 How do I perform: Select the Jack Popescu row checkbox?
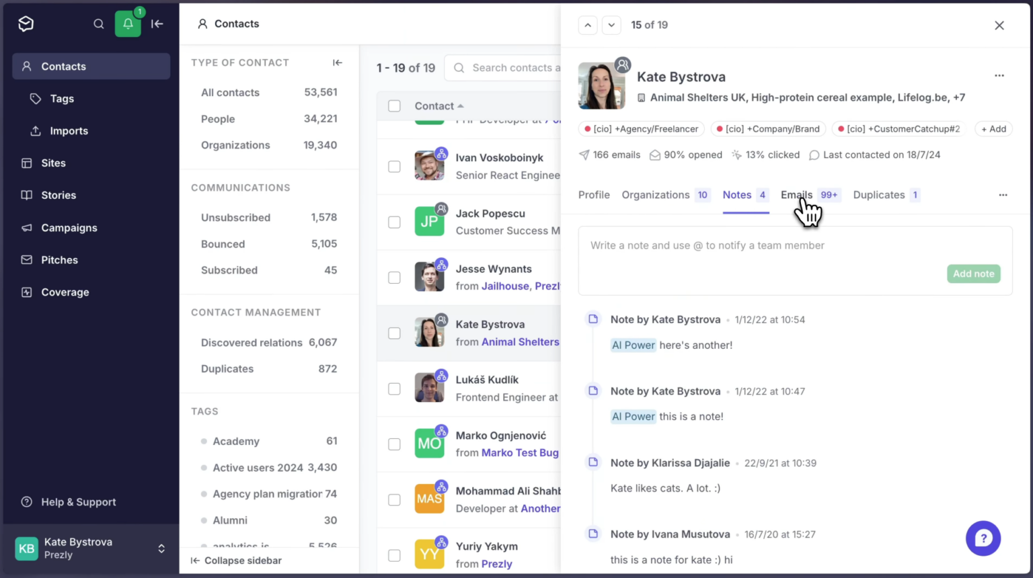tap(395, 222)
